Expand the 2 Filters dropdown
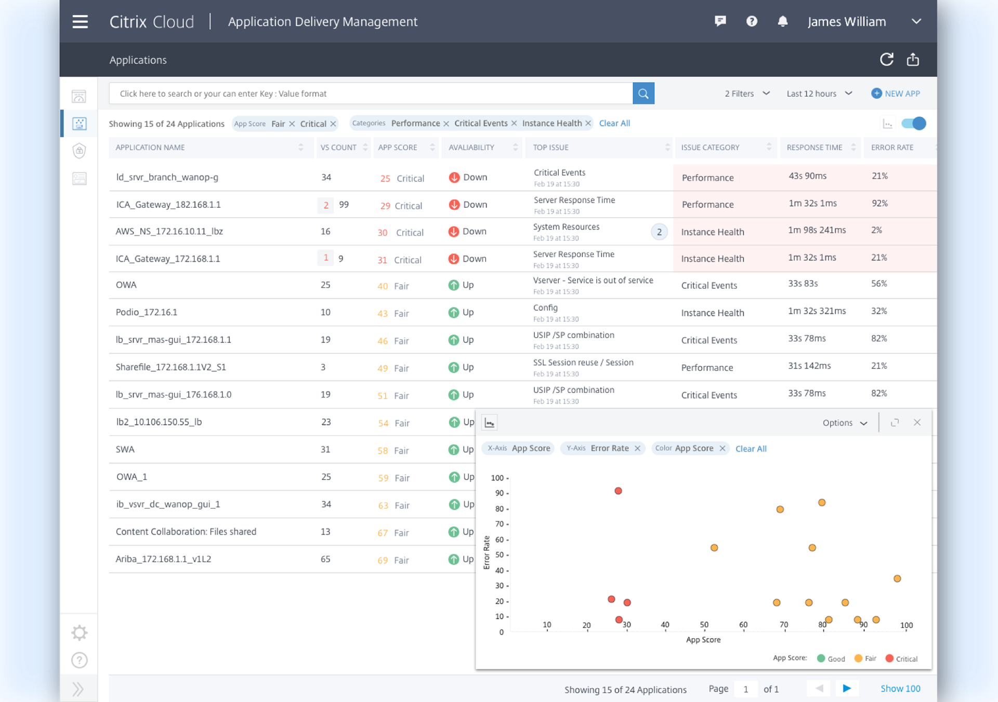This screenshot has width=998, height=702. click(747, 94)
